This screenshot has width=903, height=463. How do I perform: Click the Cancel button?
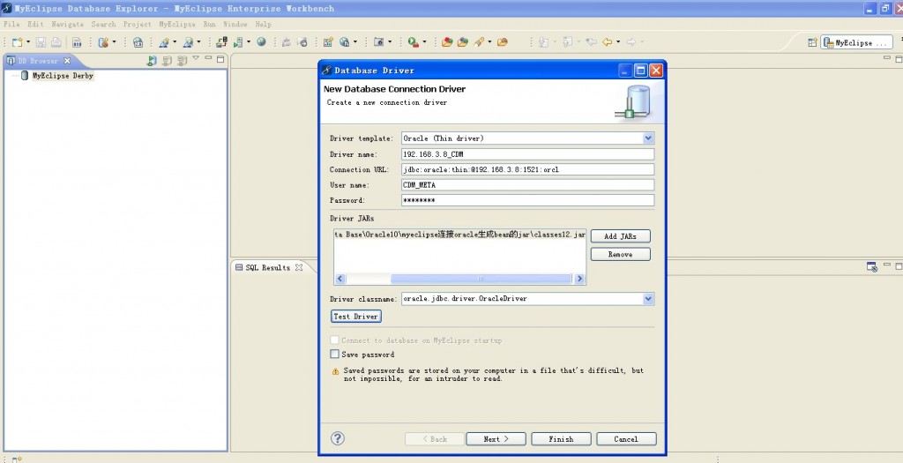[x=626, y=439]
